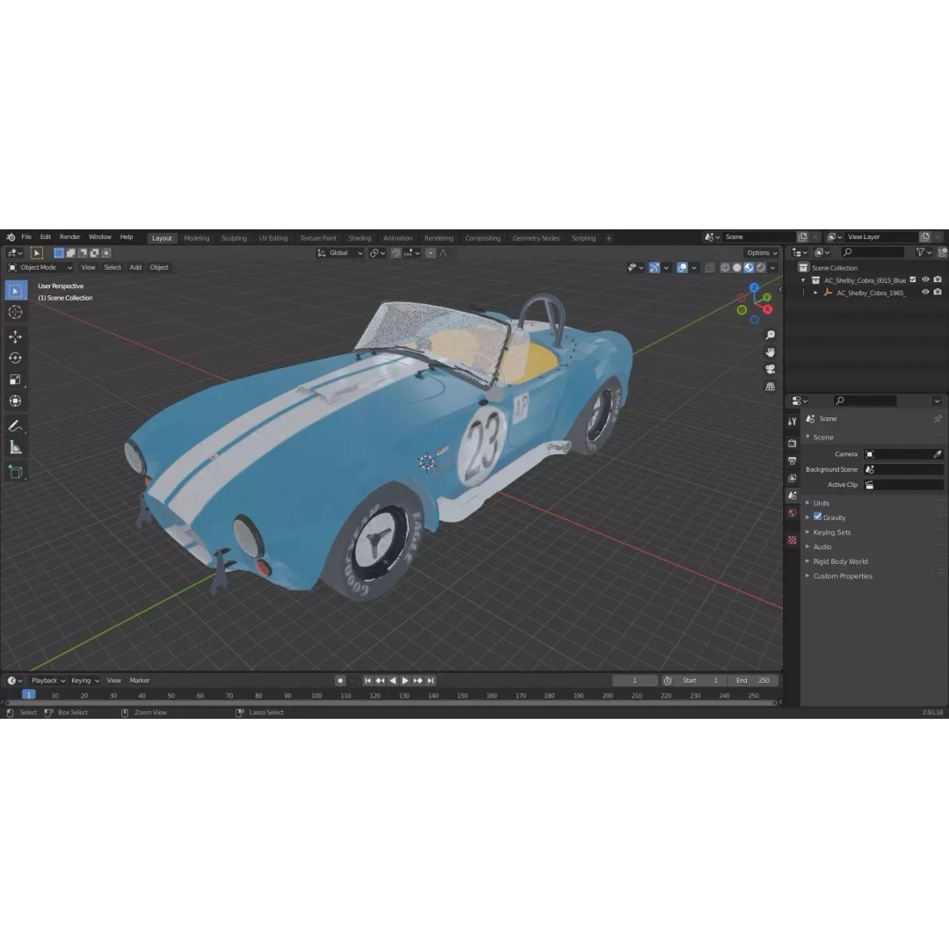Hide AC_Shelby_Cobra_0015_Blue collection with eye icon
The height and width of the screenshot is (949, 949).
click(925, 279)
